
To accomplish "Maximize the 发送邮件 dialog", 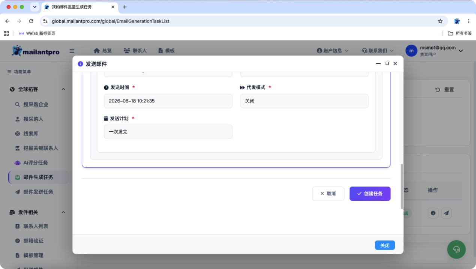I will 387,64.
